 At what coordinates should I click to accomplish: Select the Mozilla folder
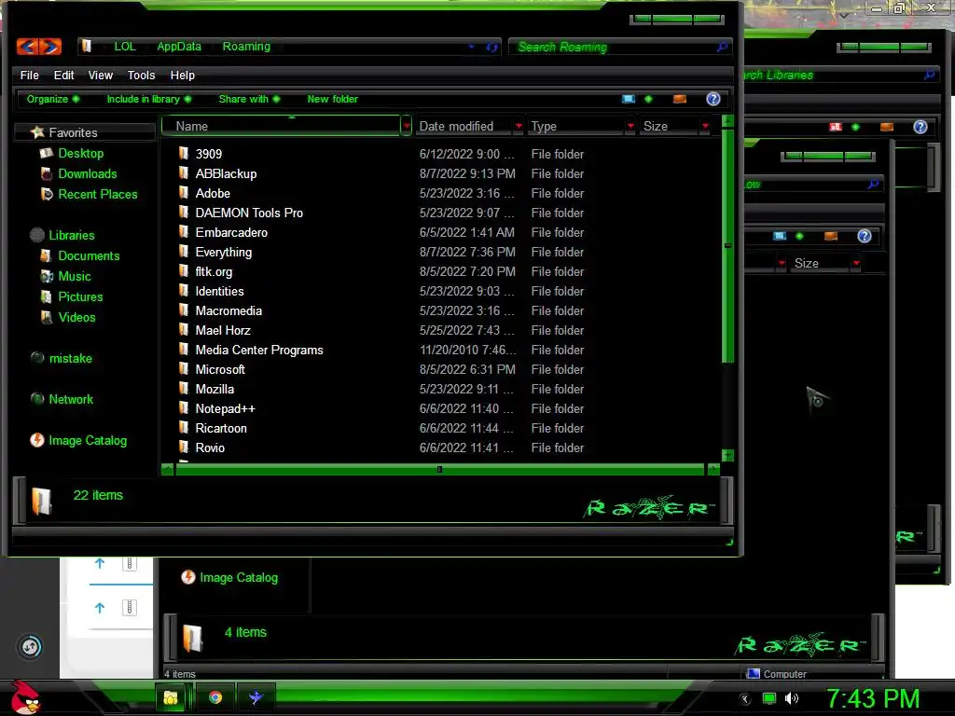(215, 389)
